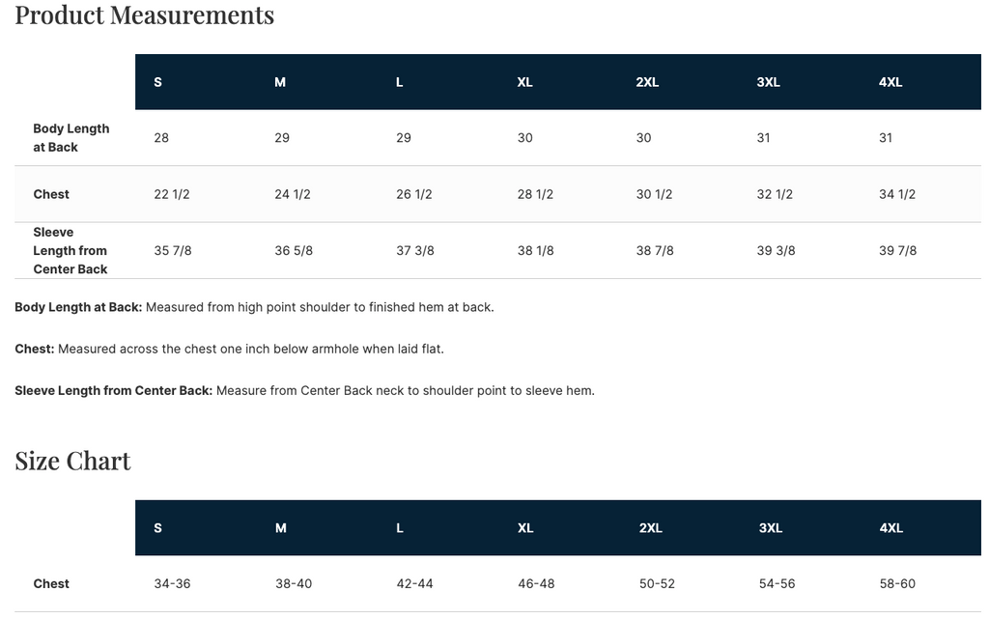Click the 28 body length value for S

tap(161, 138)
